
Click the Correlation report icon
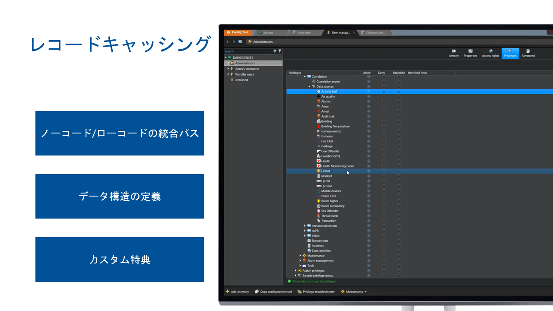point(314,82)
